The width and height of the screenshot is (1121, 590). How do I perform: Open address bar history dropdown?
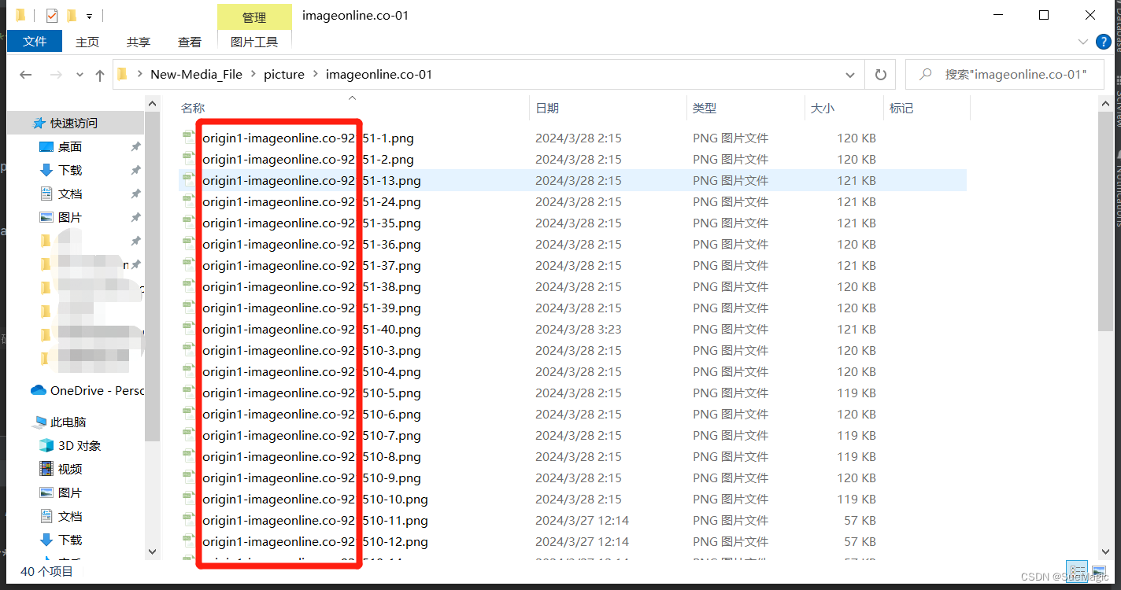pyautogui.click(x=850, y=75)
